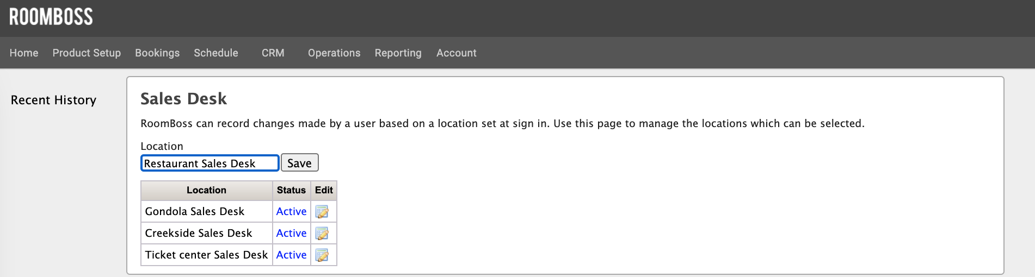Click the Recent History sidebar heading

click(53, 100)
